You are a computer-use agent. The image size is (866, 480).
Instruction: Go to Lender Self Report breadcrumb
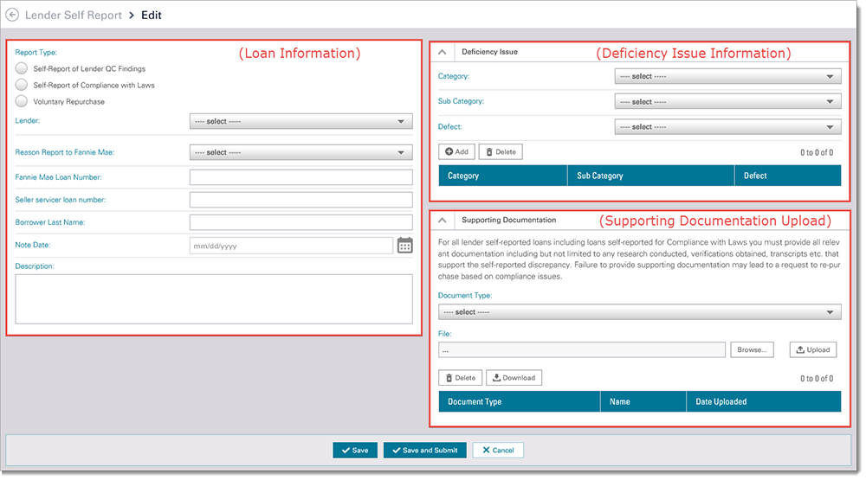tap(73, 16)
